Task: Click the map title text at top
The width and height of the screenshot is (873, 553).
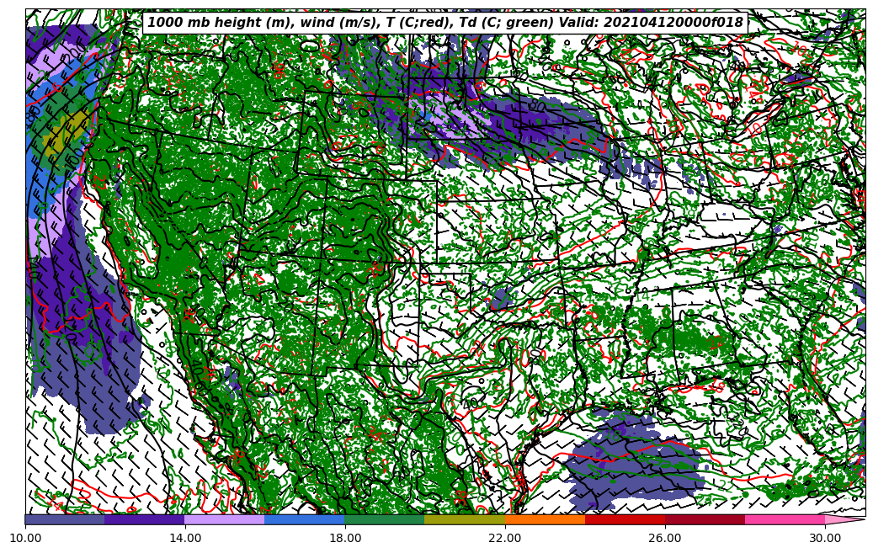Action: click(445, 23)
